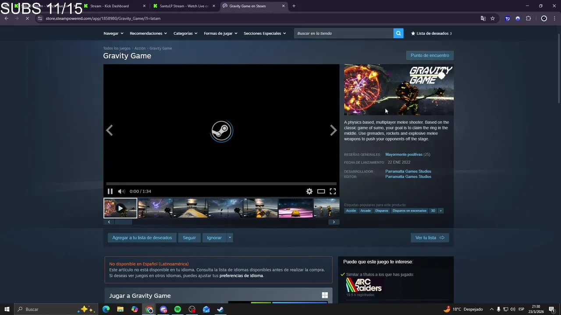Open publisher Parramatta Games Studios link
Viewport: 561px width, 315px height.
pos(408,177)
